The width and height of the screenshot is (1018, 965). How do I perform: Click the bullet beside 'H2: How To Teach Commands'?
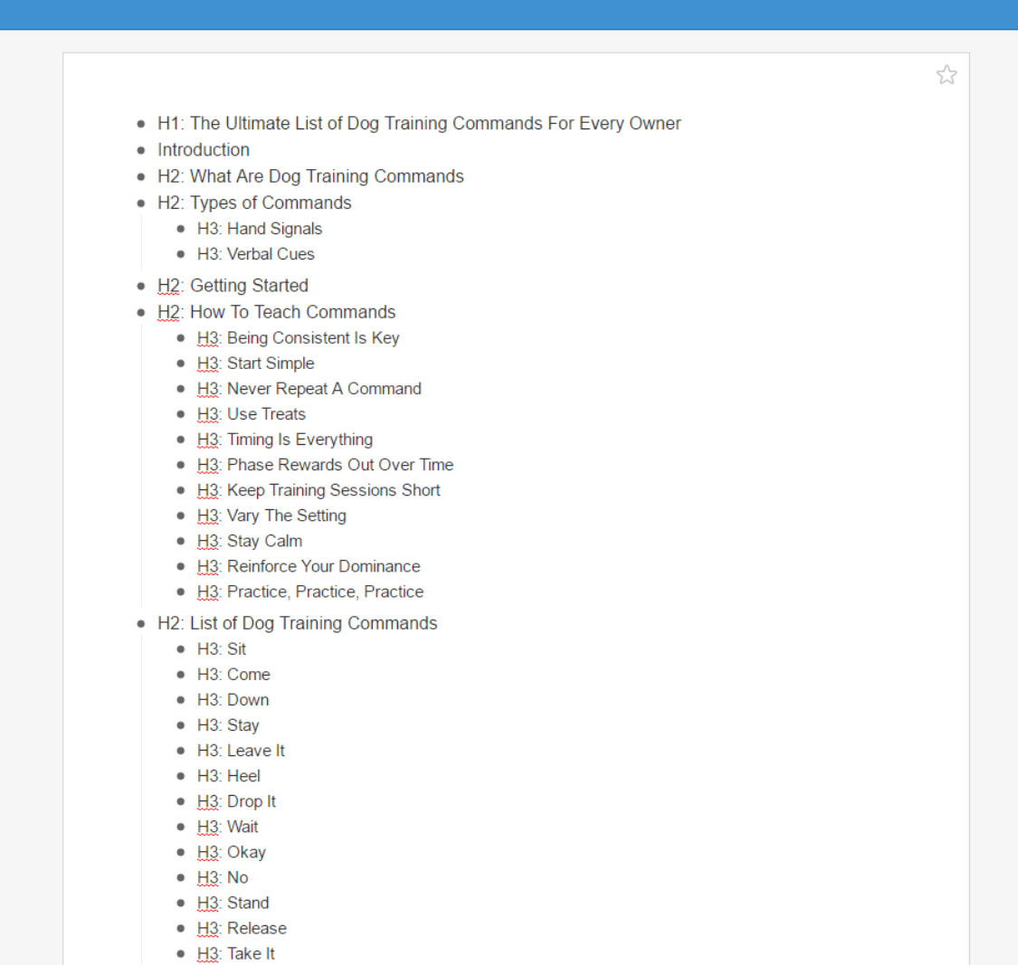141,313
